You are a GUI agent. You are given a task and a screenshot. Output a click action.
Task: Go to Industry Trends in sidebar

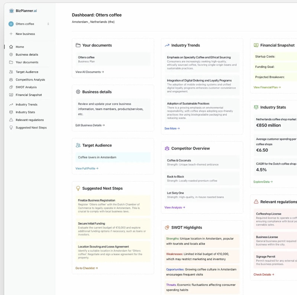tap(26, 105)
